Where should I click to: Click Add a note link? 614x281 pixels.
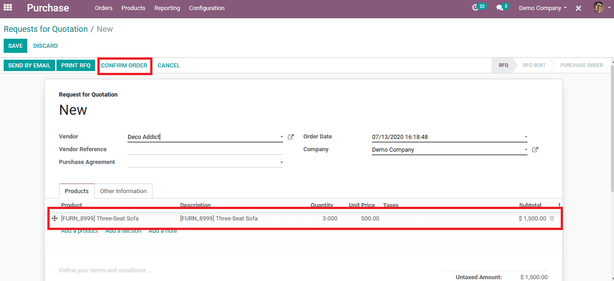pyautogui.click(x=162, y=231)
